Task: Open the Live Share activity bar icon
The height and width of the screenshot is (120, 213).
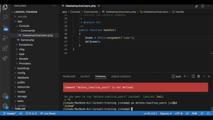Action: tap(5, 58)
